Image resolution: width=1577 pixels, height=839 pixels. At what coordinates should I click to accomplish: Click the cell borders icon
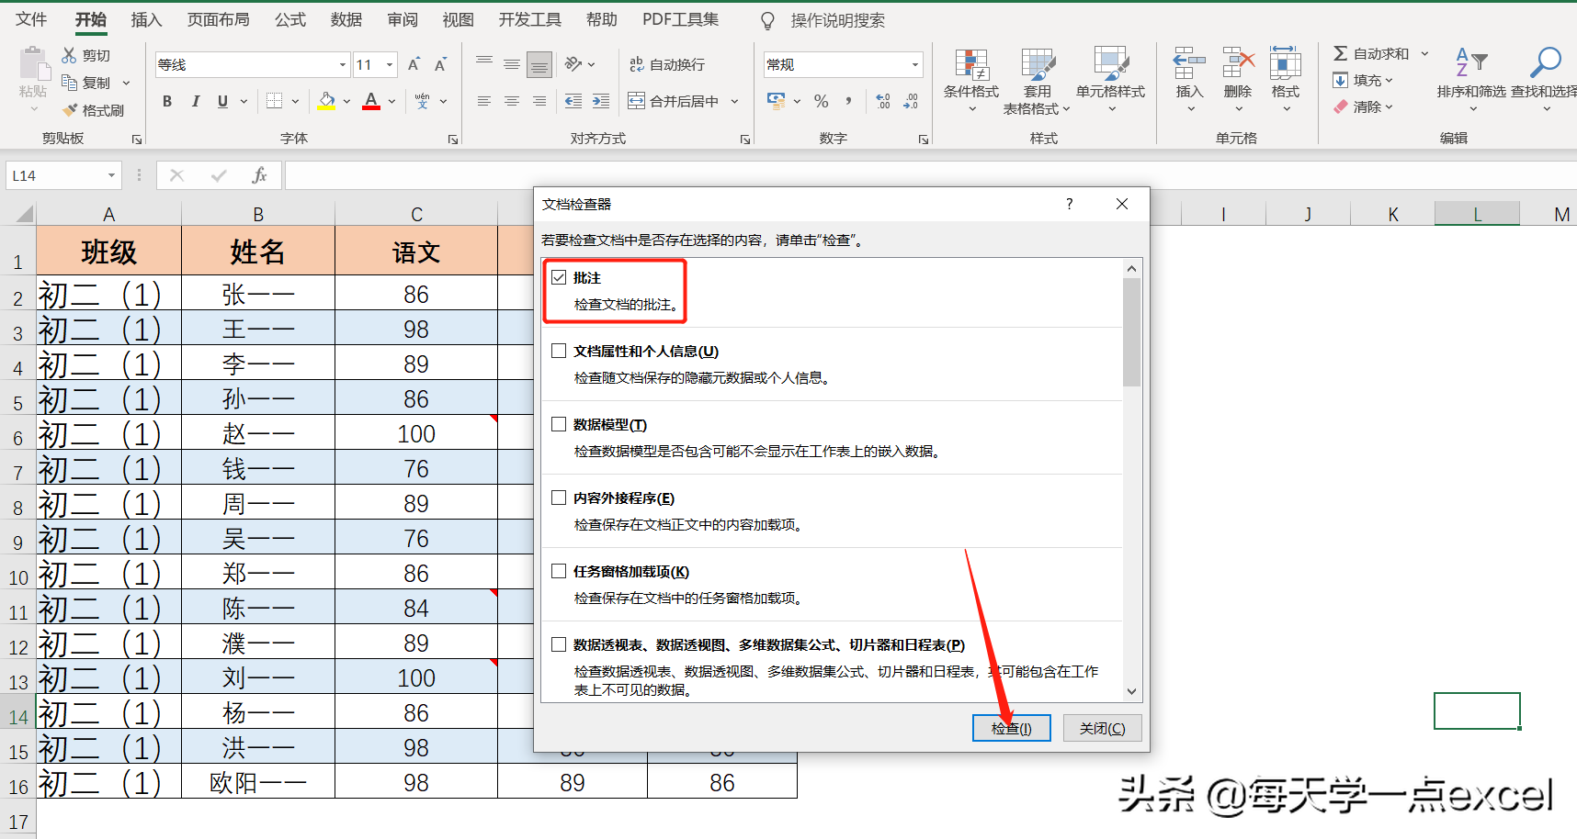[x=274, y=101]
